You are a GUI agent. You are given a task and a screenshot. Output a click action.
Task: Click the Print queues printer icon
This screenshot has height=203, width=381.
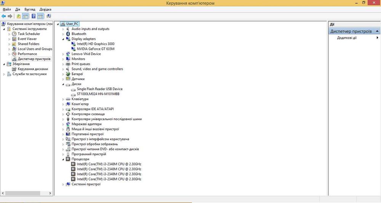click(68, 64)
